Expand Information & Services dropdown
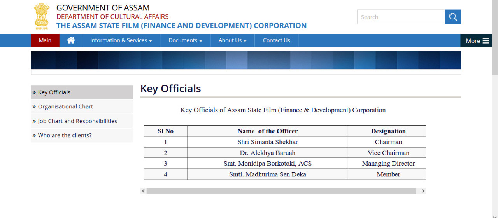Image resolution: width=498 pixels, height=218 pixels. (x=121, y=40)
